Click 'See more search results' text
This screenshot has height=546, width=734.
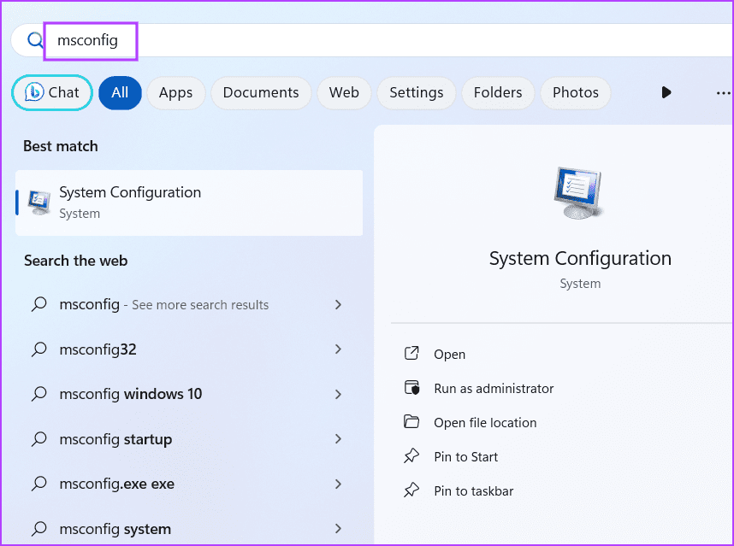click(200, 305)
